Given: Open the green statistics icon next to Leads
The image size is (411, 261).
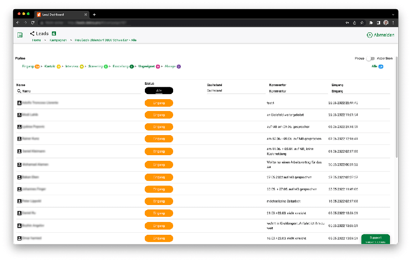Looking at the screenshot, I should tap(54, 33).
